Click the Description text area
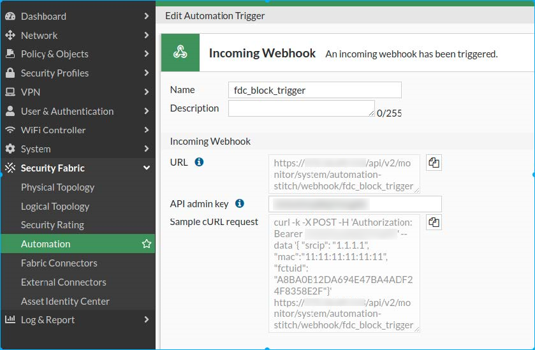This screenshot has width=535, height=350. click(x=301, y=108)
